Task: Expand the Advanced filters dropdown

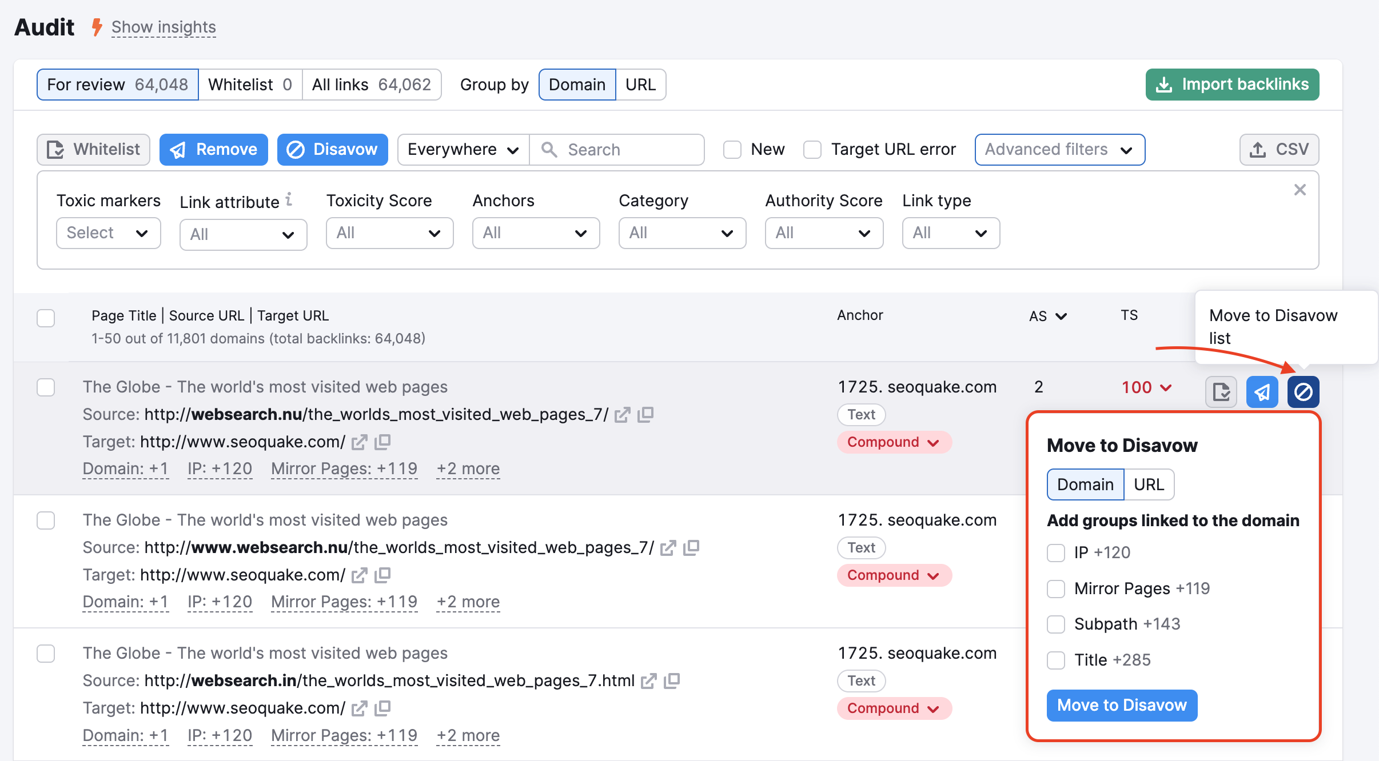Action: 1059,149
